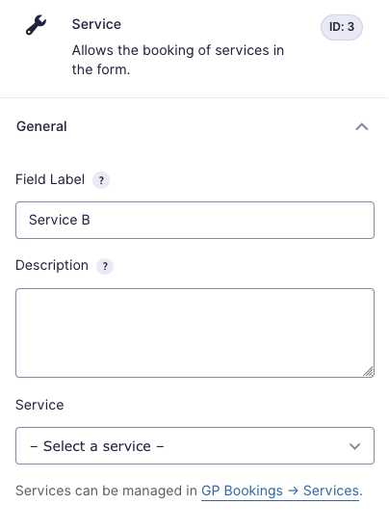Collapse General section using chevron arrow
This screenshot has height=531, width=389.
362,126
